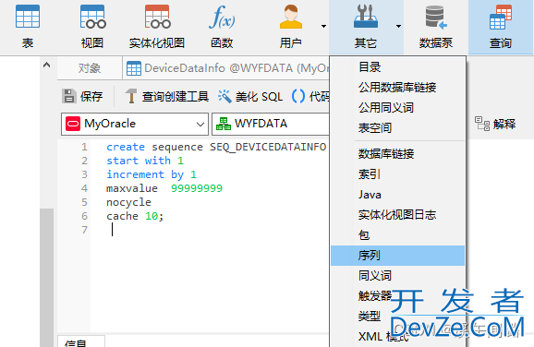
Task: Select 目录 from the menu
Action: coord(398,67)
